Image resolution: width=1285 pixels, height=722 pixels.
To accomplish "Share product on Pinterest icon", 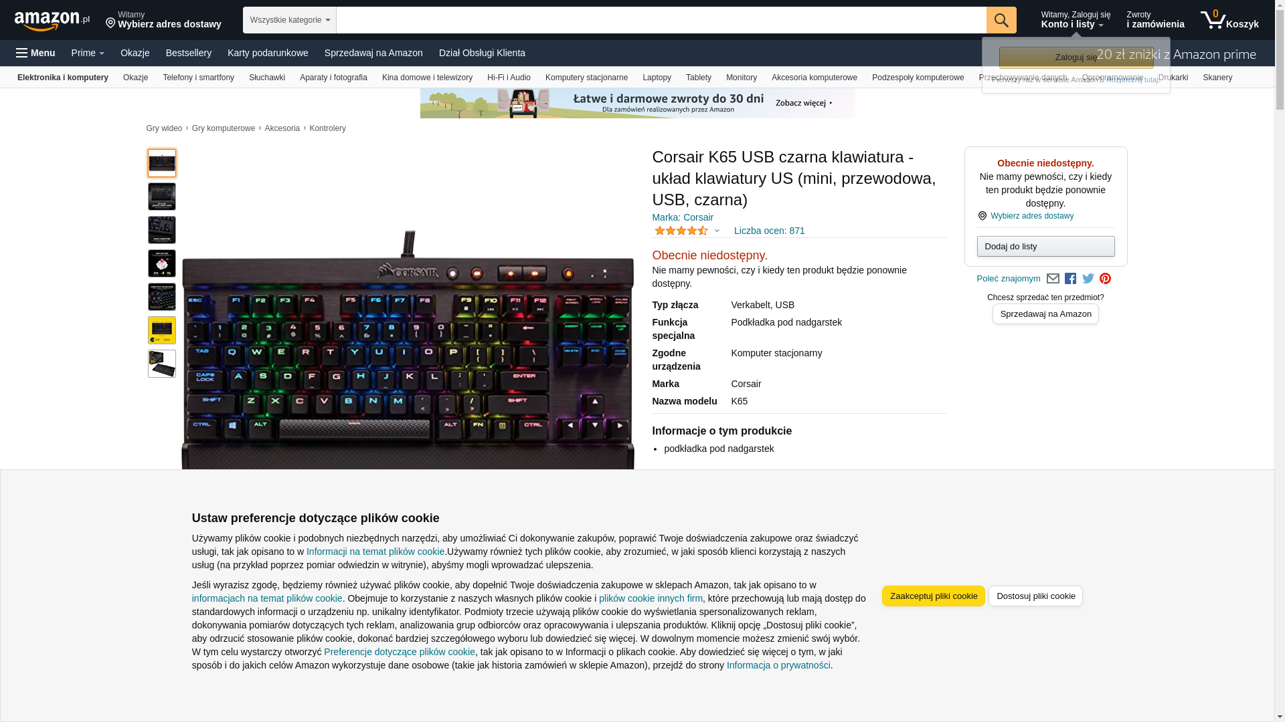I will 1105,279.
